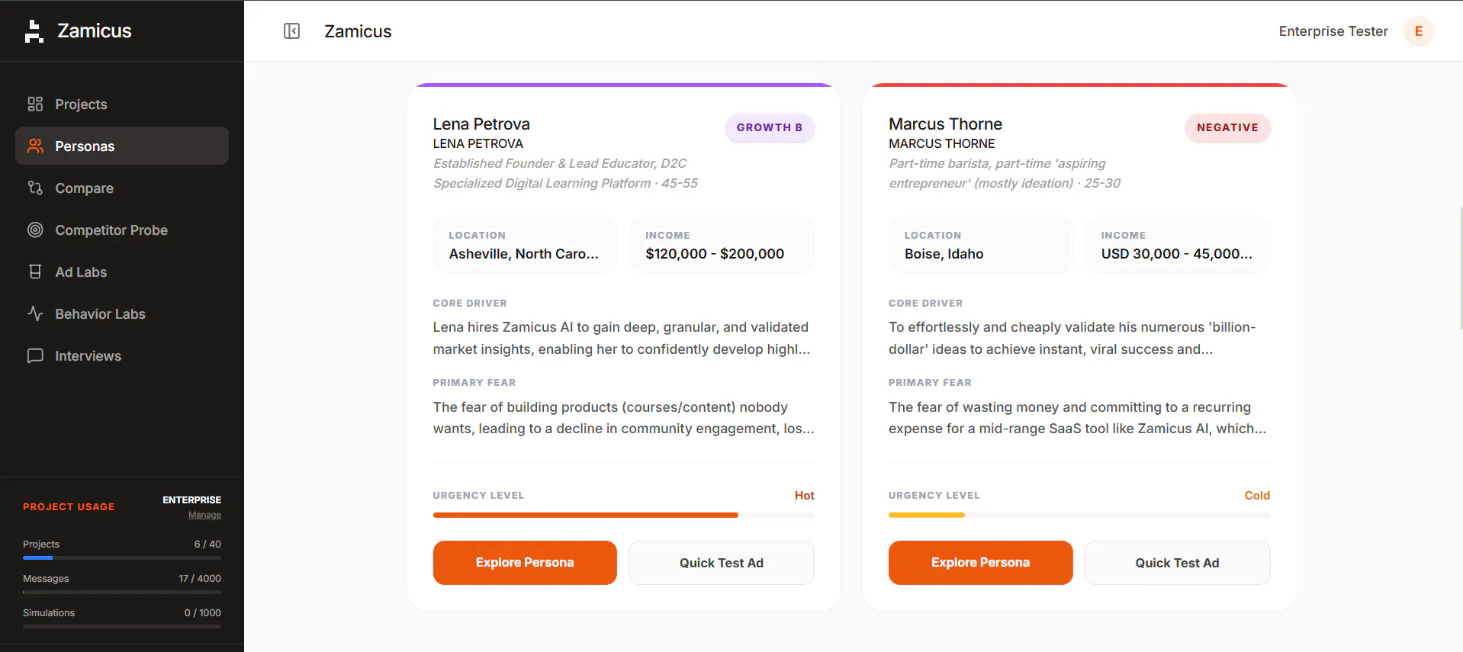Click the Messages usage progress bar
Screen dimensions: 1463x652
click(122, 593)
